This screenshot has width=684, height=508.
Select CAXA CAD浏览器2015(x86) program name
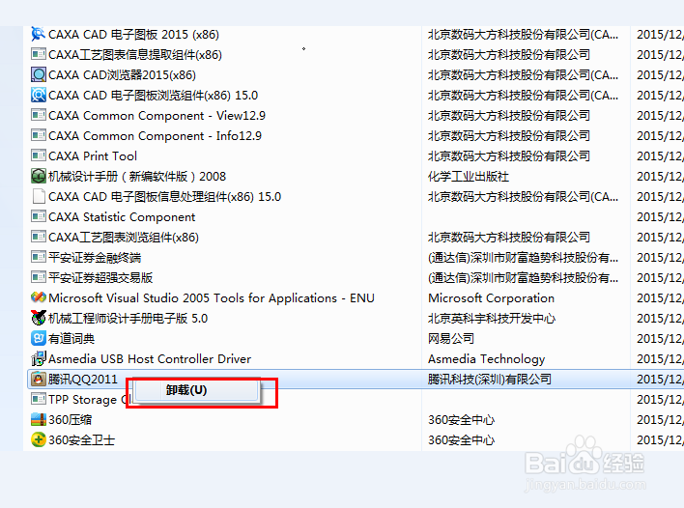[122, 75]
